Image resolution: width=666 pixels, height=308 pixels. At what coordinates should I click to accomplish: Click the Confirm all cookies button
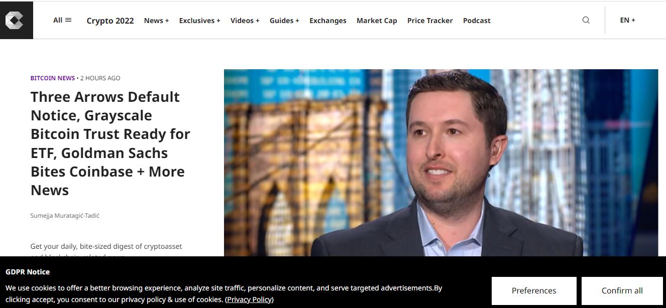(x=622, y=290)
